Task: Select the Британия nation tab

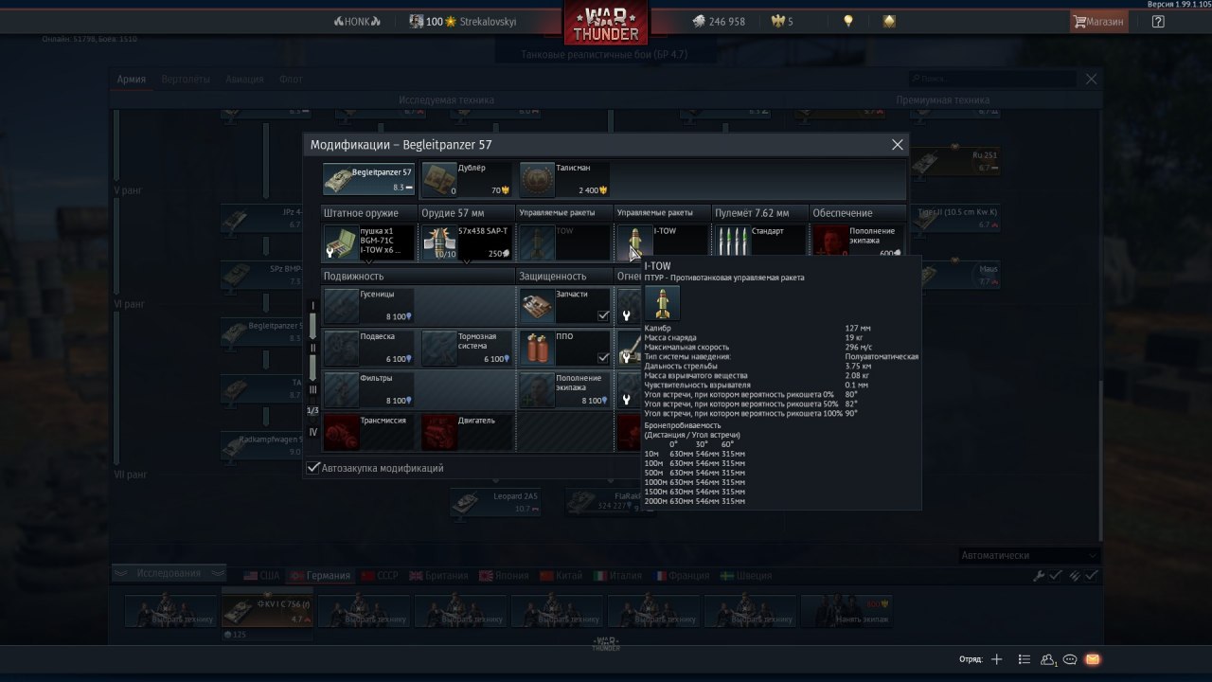Action: pos(437,576)
